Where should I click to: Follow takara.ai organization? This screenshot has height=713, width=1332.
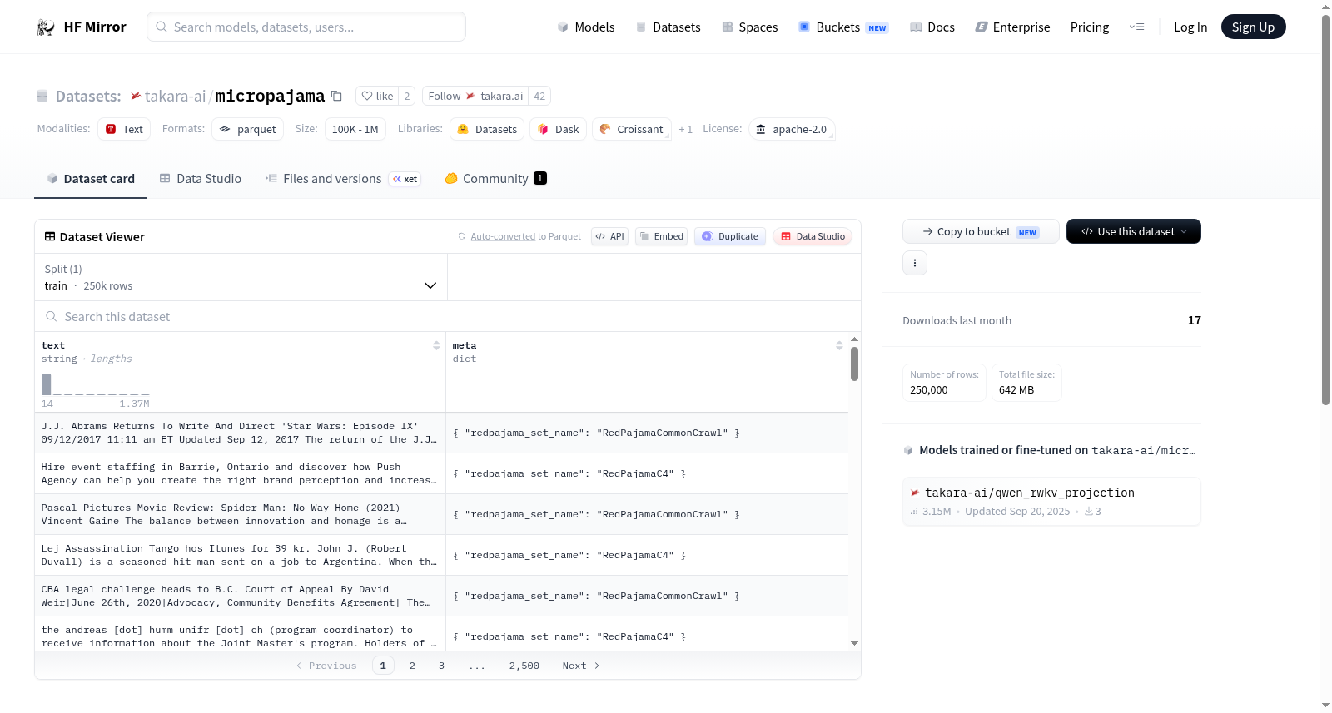(x=475, y=96)
